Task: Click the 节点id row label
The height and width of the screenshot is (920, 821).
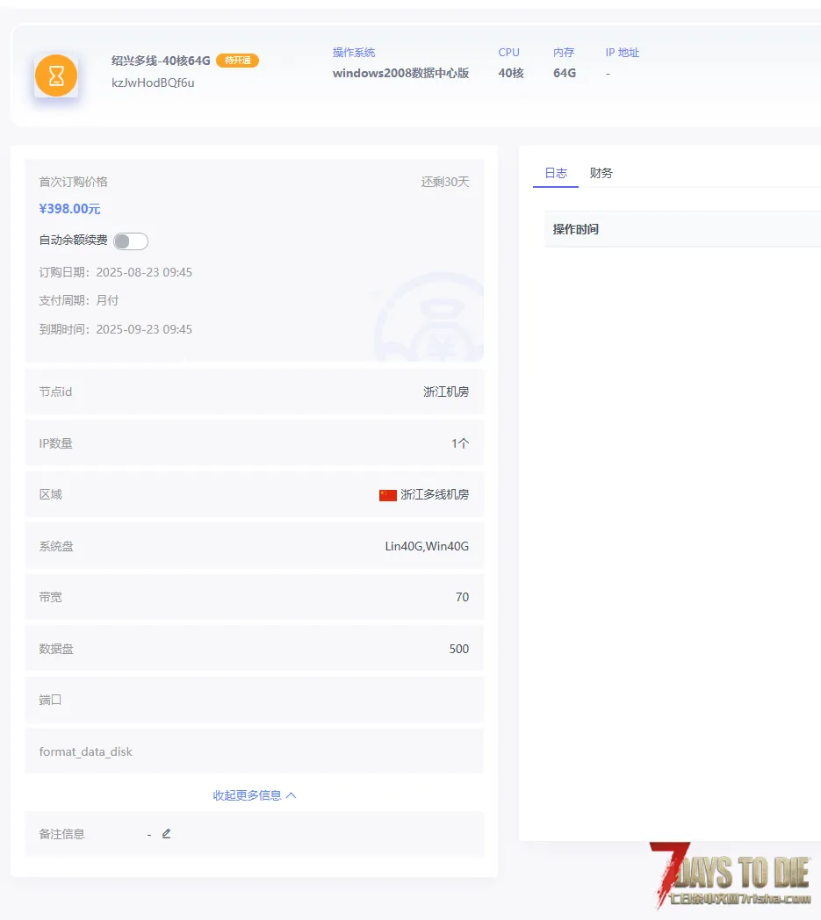Action: [55, 392]
